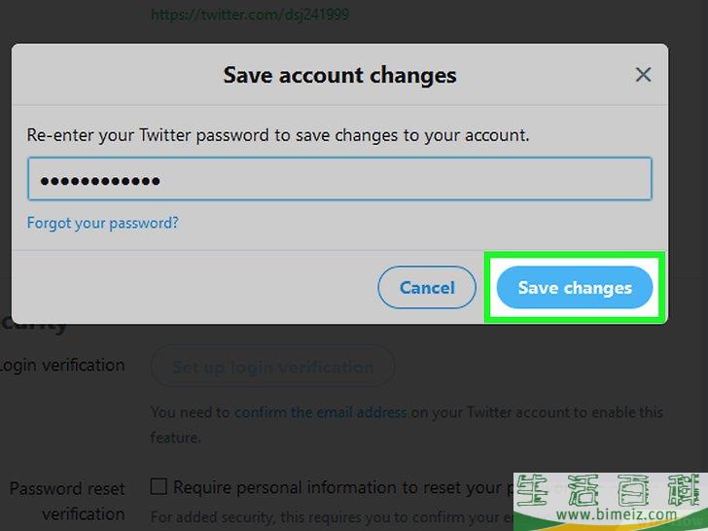Click the Password reset verification label
Viewport: 708px width, 531px height.
(x=68, y=501)
